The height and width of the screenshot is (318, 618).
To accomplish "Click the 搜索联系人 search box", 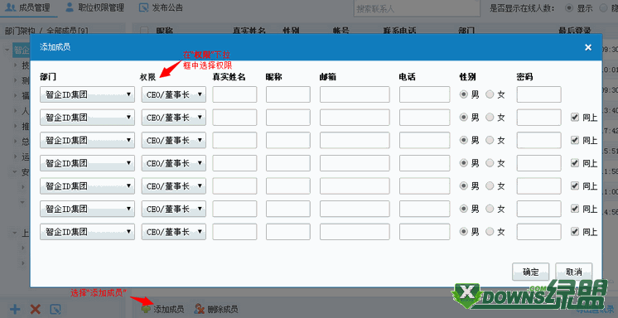I will click(417, 8).
